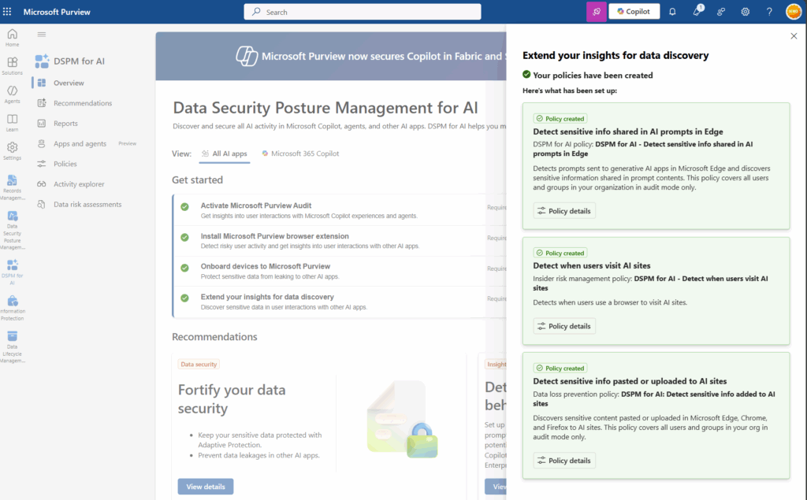Open Data Lifecycle Management rail icon
This screenshot has height=500, width=807.
click(13, 346)
